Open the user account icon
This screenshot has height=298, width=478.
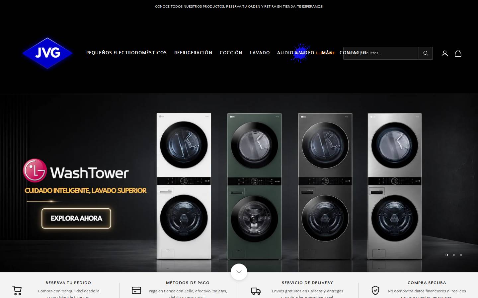coord(445,53)
